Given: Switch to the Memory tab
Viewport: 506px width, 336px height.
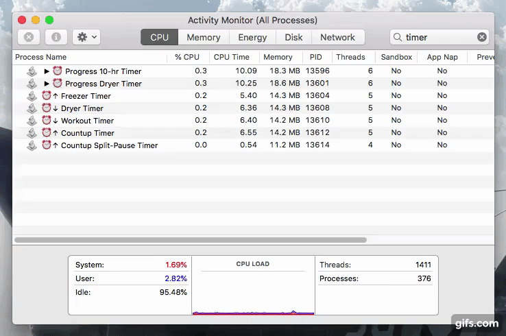Looking at the screenshot, I should click(x=204, y=37).
